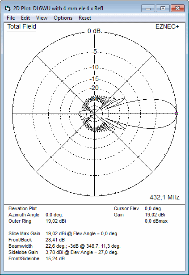Maximize the 2D Plot window
Image resolution: width=189 pixels, height=275 pixels.
tap(163, 8)
